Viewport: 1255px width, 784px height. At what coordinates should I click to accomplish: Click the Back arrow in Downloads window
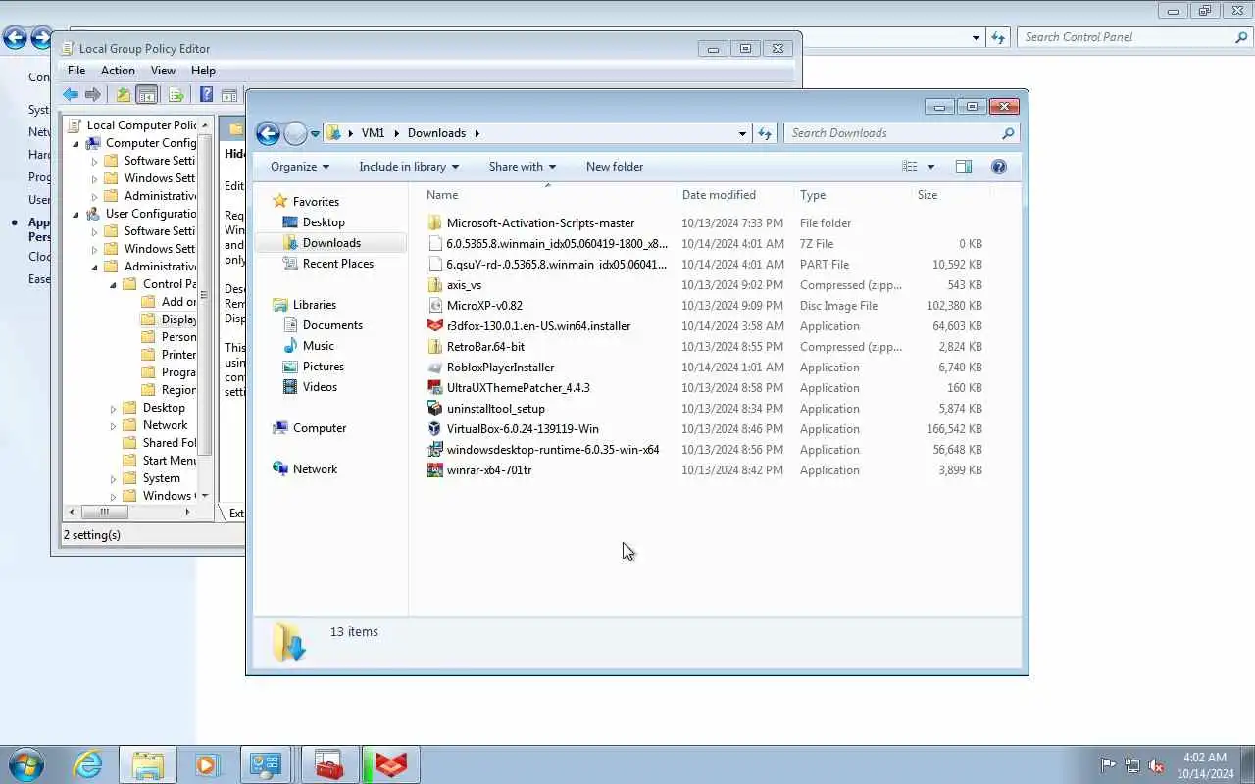pyautogui.click(x=268, y=134)
